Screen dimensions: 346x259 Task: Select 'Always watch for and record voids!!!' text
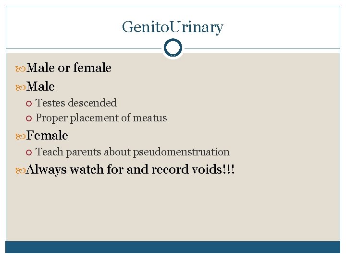pos(131,169)
